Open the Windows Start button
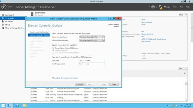 click(3, 106)
